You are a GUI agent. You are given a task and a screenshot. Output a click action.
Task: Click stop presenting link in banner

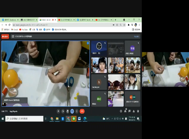coord(136,36)
